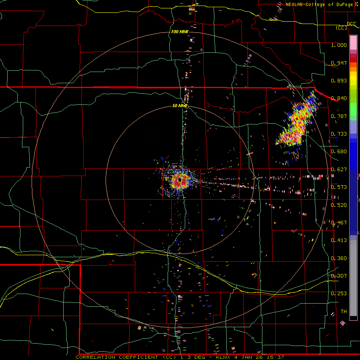Select the 0.627 scale value
This screenshot has width=360, height=360.
point(339,169)
